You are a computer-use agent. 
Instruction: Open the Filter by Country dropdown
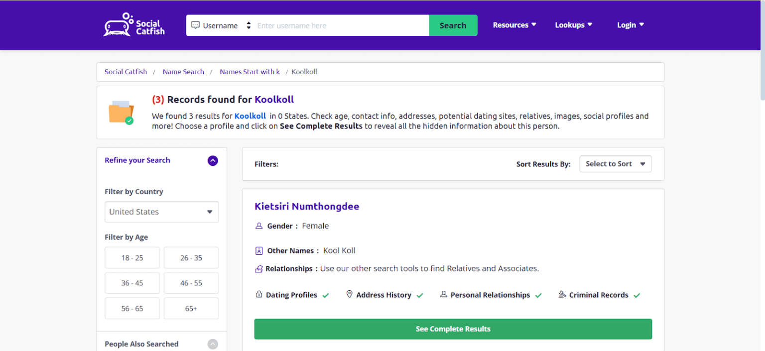coord(161,212)
